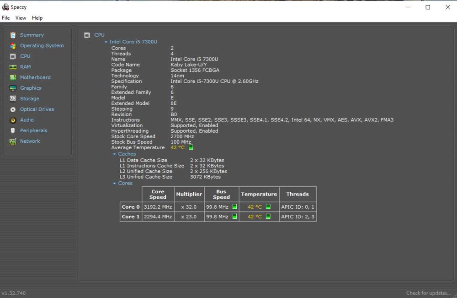Select the Audio speaker icon
The image size is (457, 298).
13,120
